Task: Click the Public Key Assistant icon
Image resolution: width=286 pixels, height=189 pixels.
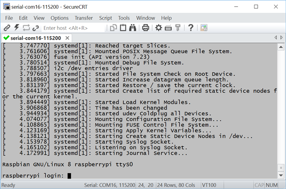Action: (178, 28)
